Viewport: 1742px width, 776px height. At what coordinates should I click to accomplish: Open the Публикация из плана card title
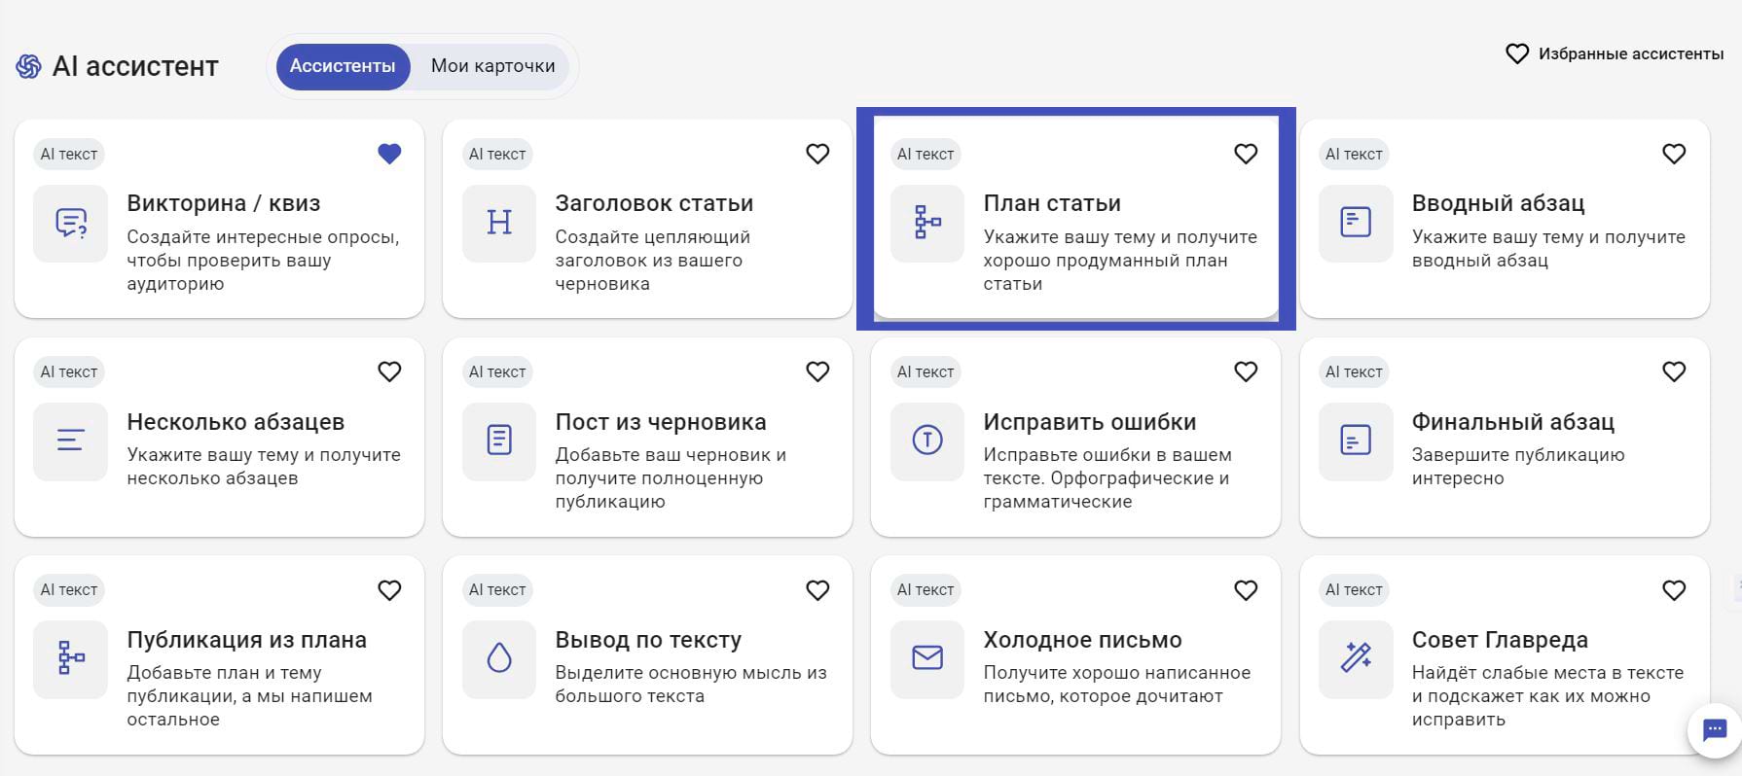246,640
